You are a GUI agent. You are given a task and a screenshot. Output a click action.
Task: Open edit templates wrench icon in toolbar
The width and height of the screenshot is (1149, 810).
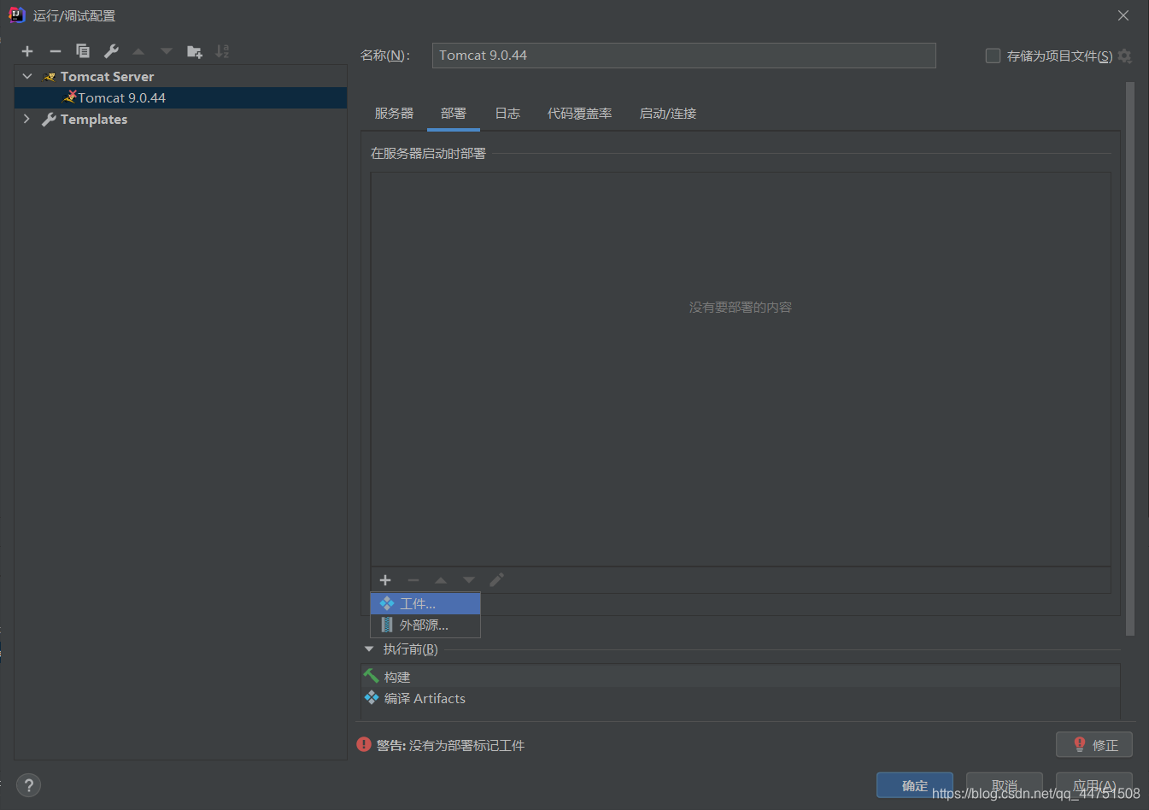tap(111, 51)
